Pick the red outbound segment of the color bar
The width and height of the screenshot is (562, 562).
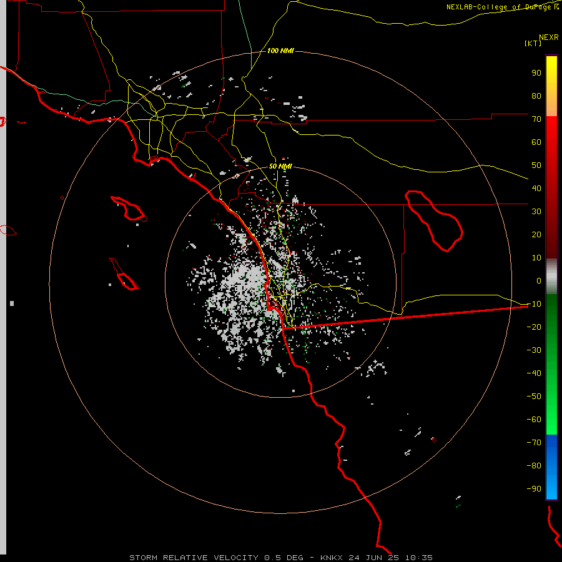coord(551,187)
